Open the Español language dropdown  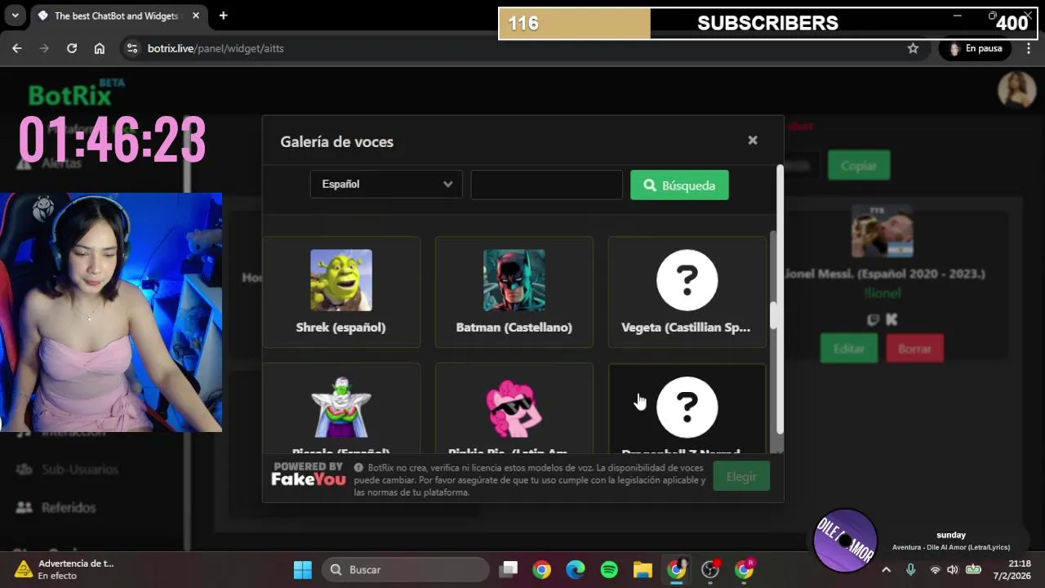(x=386, y=185)
